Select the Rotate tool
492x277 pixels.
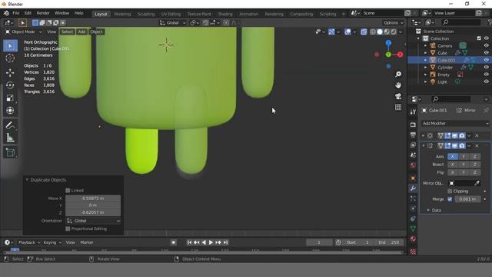point(10,85)
